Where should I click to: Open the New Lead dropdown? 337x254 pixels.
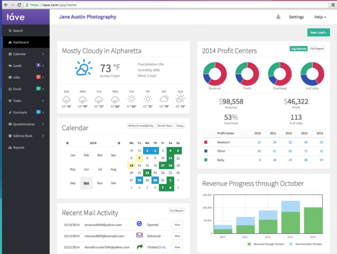coord(318,33)
